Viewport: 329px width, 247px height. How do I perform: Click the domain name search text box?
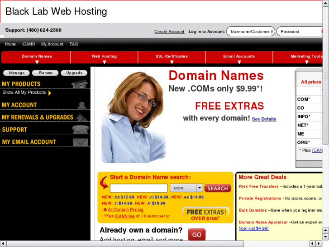pos(138,188)
